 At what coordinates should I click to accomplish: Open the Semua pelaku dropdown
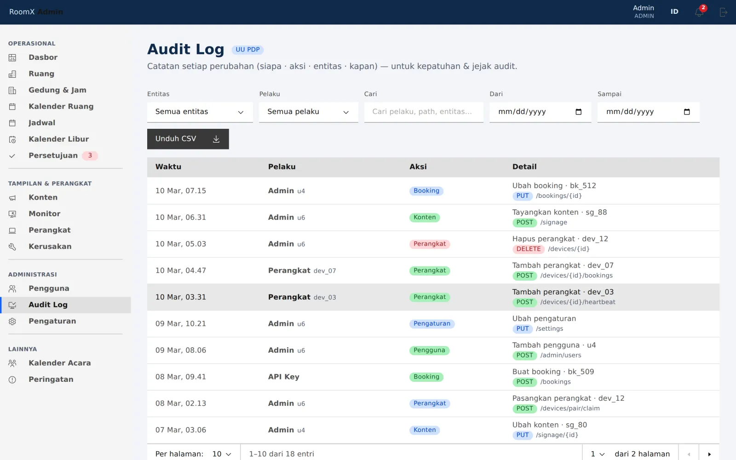[x=309, y=112]
